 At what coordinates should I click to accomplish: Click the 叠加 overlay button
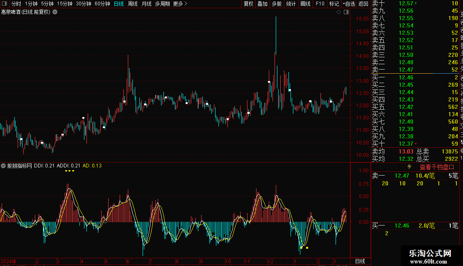[x=263, y=4]
